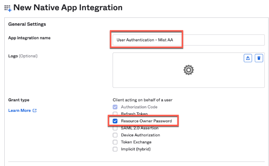This screenshot has height=166, width=269.
Task: Enable the Refresh Token checkbox
Action: (x=115, y=114)
